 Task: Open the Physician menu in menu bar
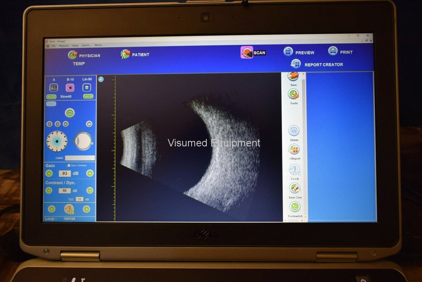click(x=64, y=46)
